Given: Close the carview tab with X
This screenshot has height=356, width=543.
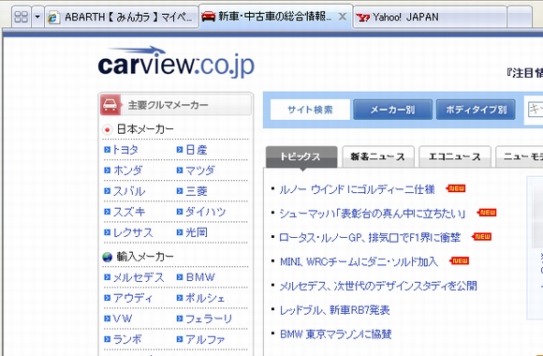Looking at the screenshot, I should pos(342,16).
